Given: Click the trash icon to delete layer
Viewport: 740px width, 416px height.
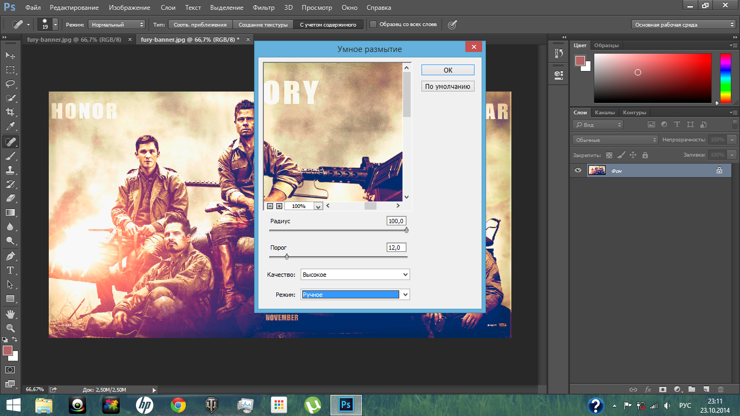Looking at the screenshot, I should [x=720, y=389].
